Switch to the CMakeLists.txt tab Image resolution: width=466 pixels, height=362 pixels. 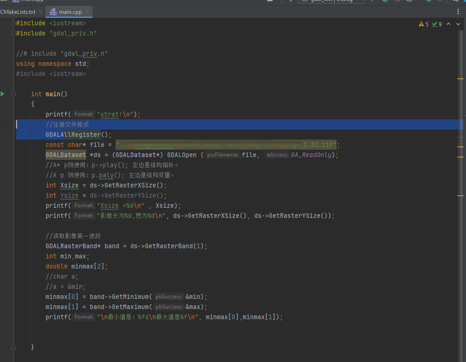pyautogui.click(x=17, y=12)
